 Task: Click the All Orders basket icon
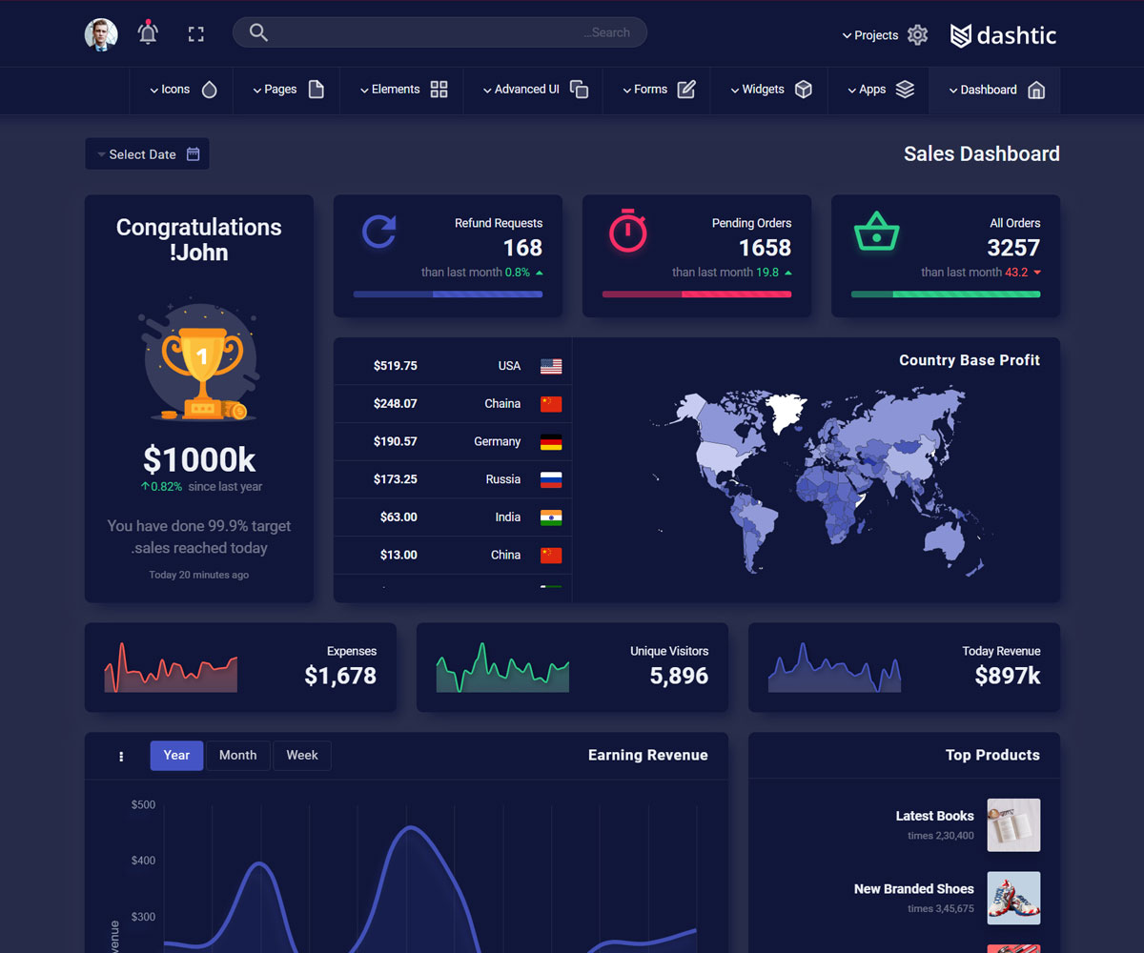pos(876,231)
